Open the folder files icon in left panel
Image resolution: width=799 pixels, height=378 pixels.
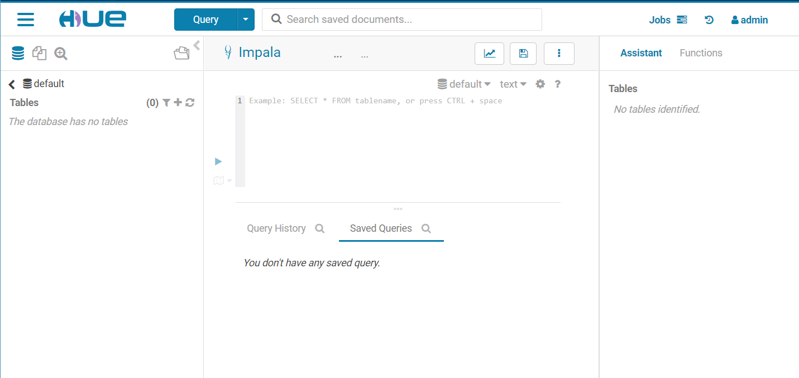coord(181,53)
